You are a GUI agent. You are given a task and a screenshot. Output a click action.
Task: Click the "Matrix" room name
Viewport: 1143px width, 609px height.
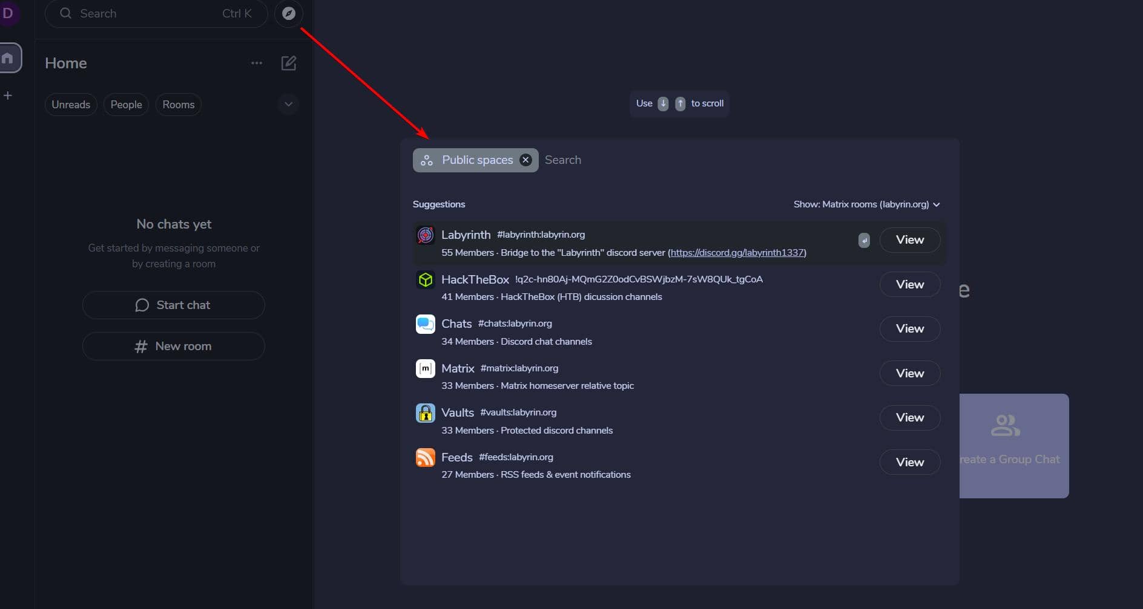point(458,368)
